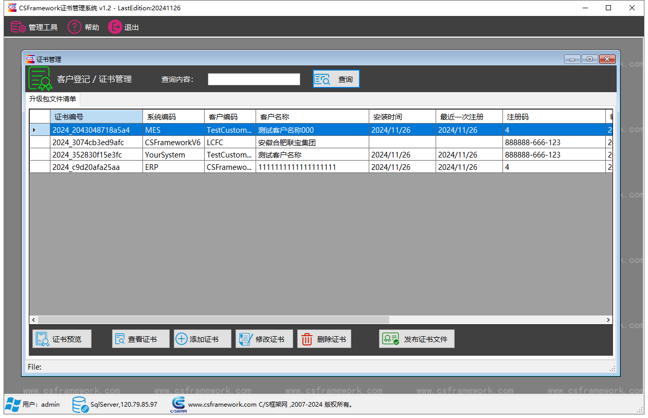The image size is (648, 418).
Task: Open the 管理工具 menu
Action: [34, 27]
